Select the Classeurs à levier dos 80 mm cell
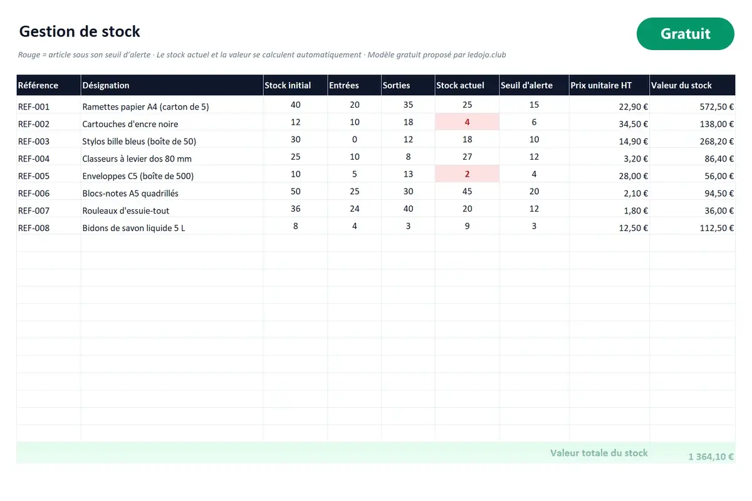Screen dimensions: 752x501 pos(172,157)
